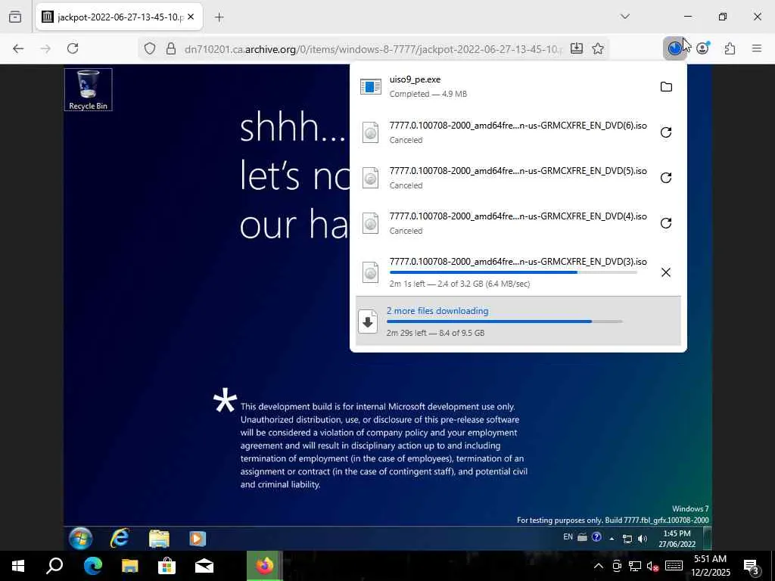
Task: Cancel the DVD(3).iso download
Action: tap(666, 272)
